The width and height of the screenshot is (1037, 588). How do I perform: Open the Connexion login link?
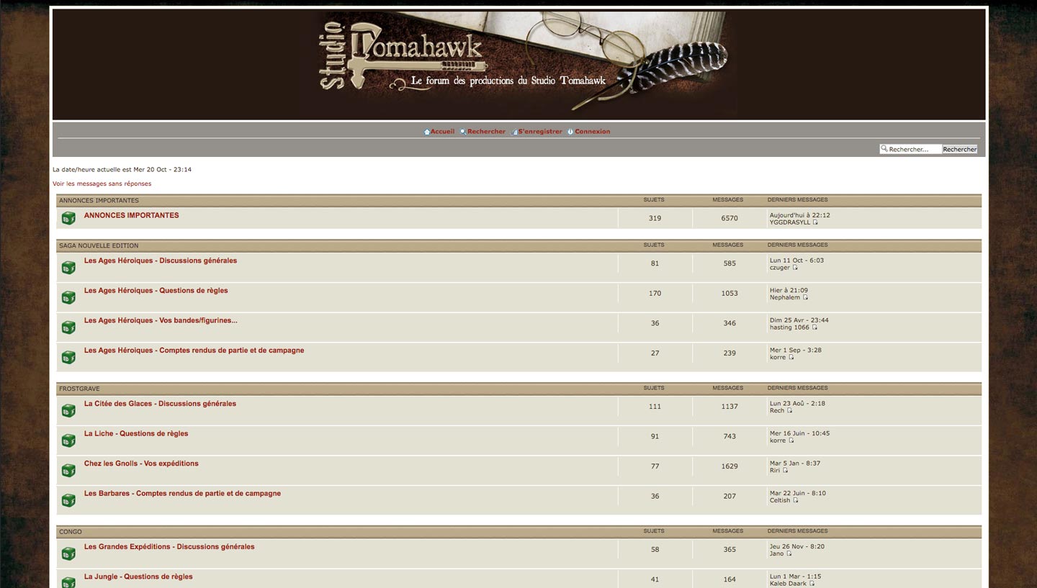pyautogui.click(x=592, y=132)
